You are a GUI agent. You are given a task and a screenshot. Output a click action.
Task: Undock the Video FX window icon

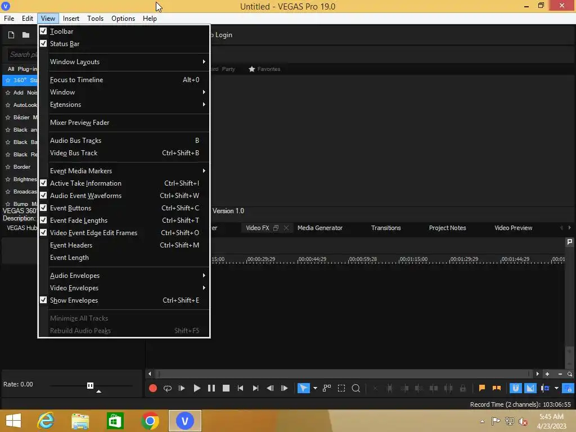click(276, 228)
